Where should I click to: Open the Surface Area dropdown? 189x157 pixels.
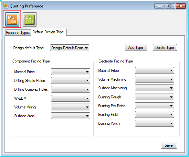click(x=70, y=116)
